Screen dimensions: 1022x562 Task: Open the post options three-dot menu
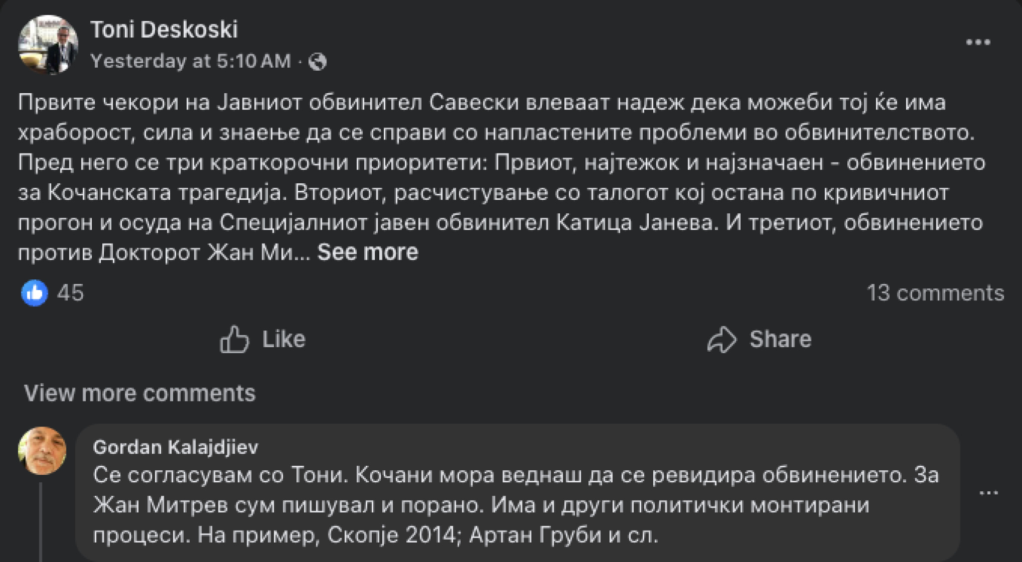point(978,42)
